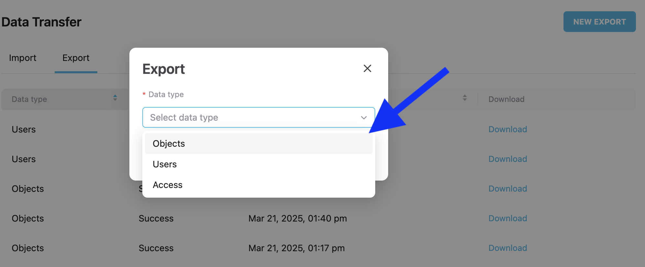645x267 pixels.
Task: Switch to the Import tab
Action: [23, 58]
